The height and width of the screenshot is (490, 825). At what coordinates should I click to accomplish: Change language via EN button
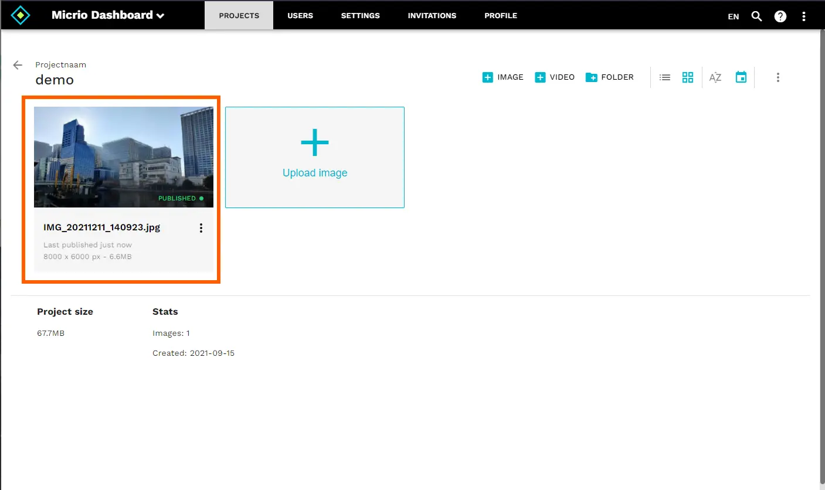tap(733, 16)
